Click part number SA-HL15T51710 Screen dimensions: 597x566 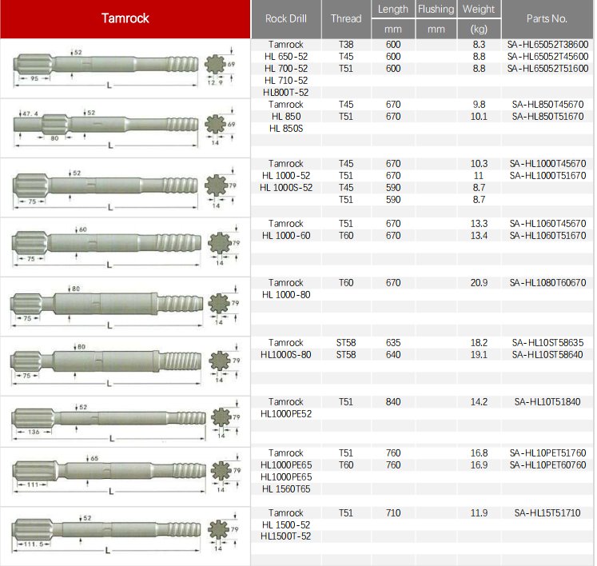[547, 513]
